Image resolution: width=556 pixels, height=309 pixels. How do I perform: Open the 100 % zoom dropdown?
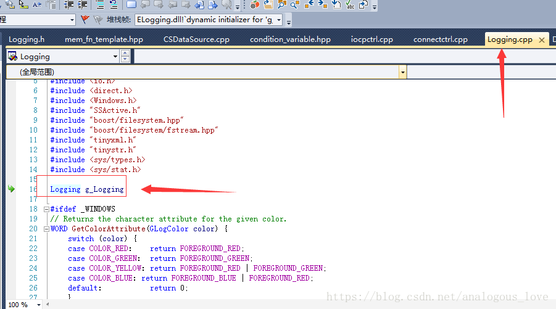coord(39,305)
